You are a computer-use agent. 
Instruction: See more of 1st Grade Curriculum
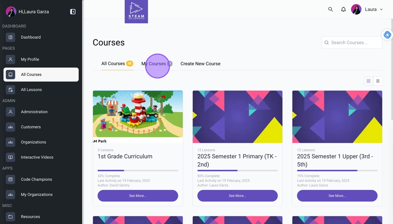138,196
